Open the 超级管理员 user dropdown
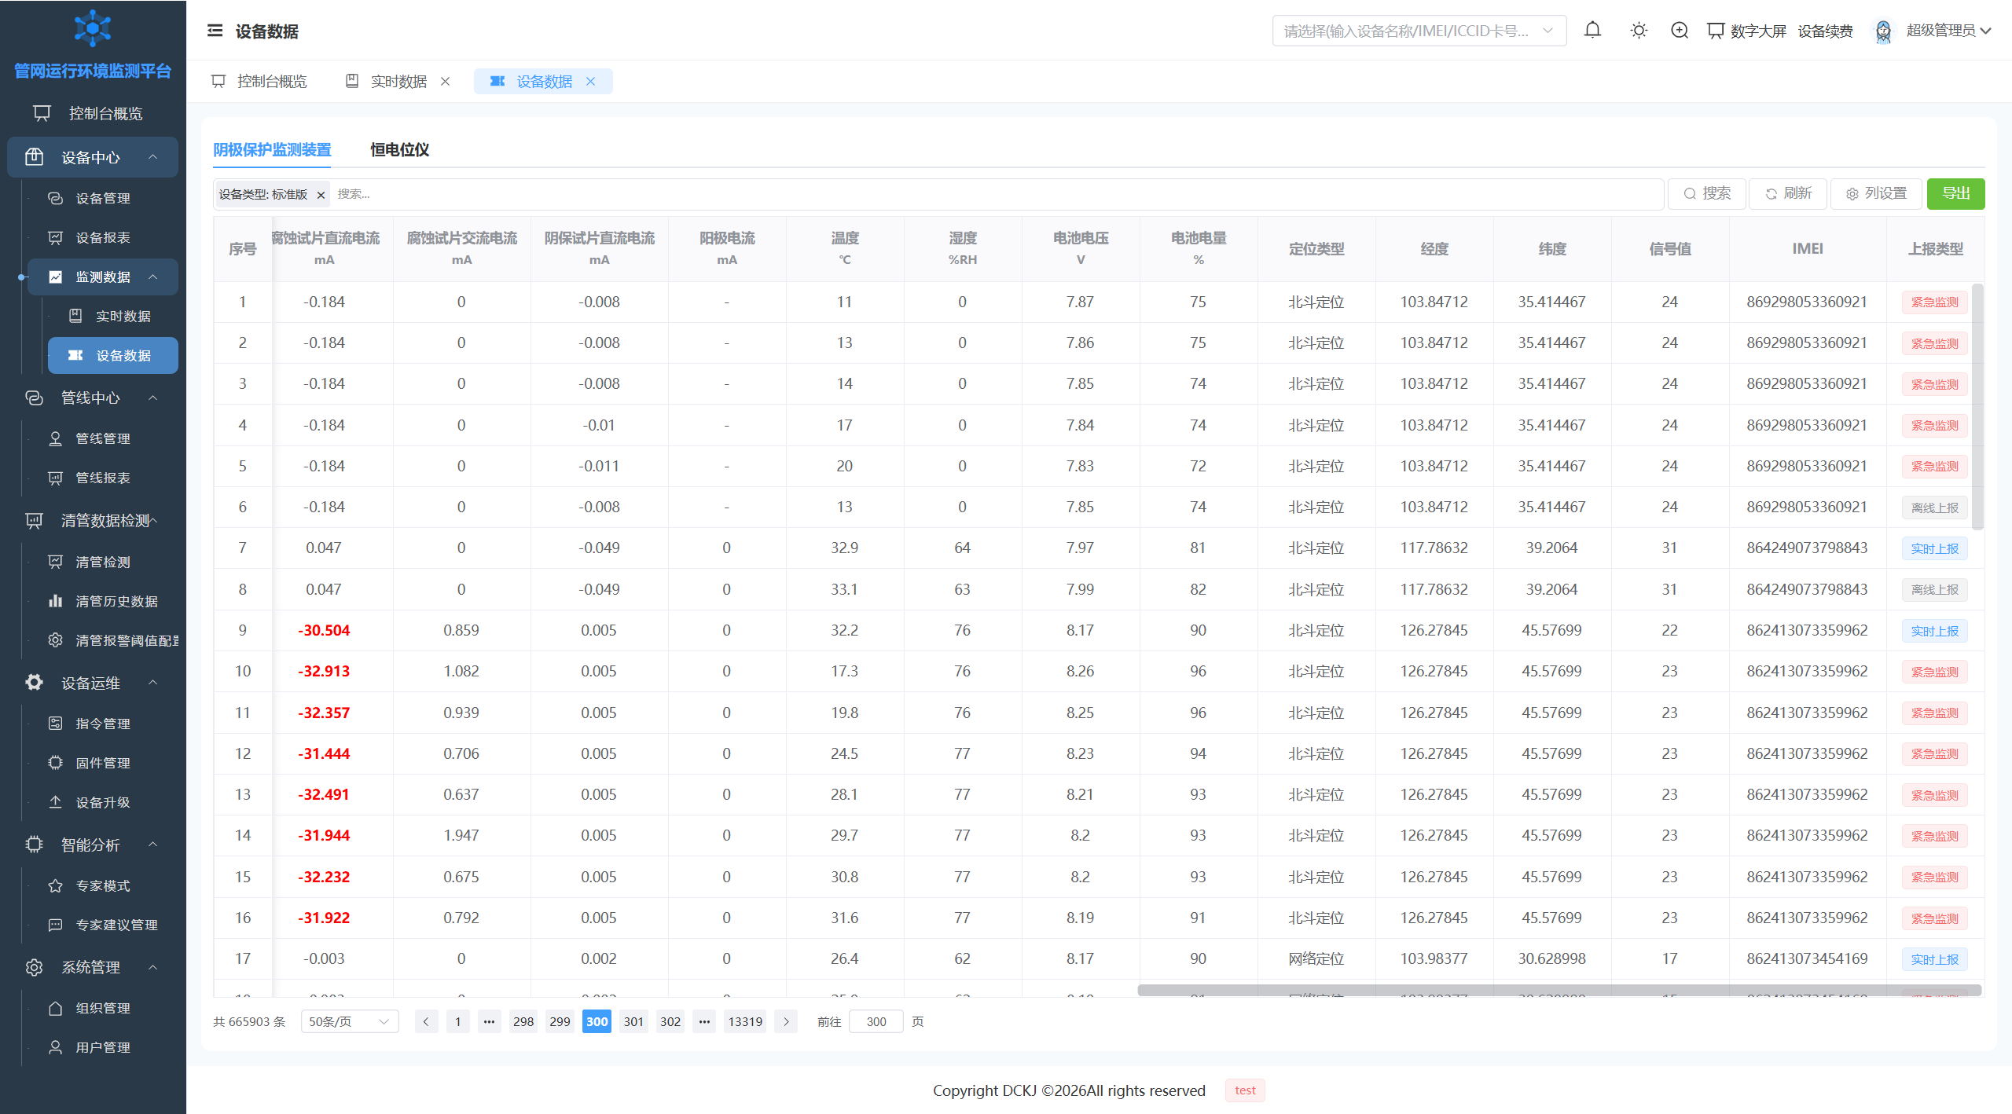 [x=1948, y=31]
